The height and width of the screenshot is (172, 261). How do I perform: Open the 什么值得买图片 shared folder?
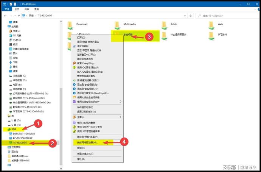(x=174, y=36)
